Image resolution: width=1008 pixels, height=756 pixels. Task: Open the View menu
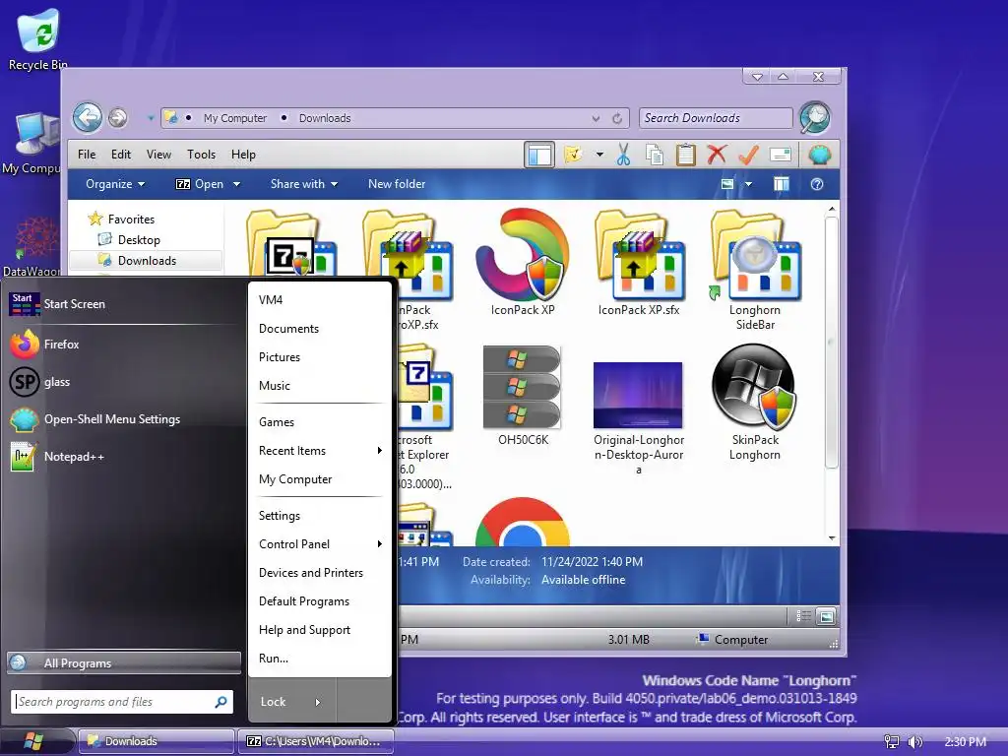coord(158,155)
